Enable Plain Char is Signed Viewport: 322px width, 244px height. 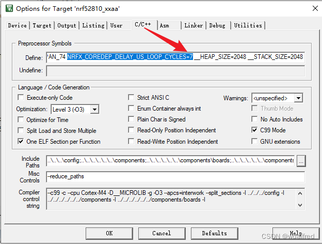131,119
